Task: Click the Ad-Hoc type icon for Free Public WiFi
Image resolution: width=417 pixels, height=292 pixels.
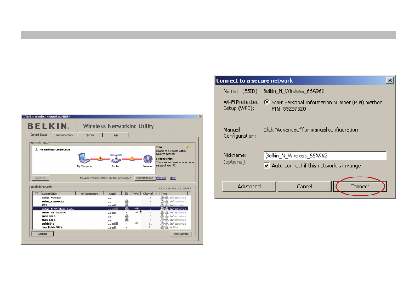Action: point(164,227)
